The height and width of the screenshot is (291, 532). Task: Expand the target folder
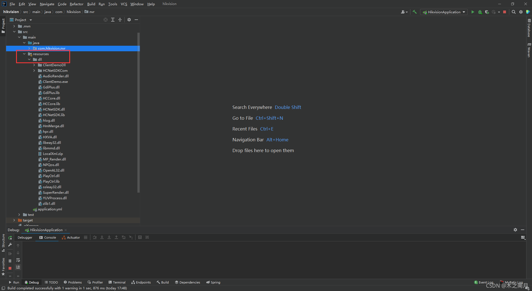tap(14, 220)
